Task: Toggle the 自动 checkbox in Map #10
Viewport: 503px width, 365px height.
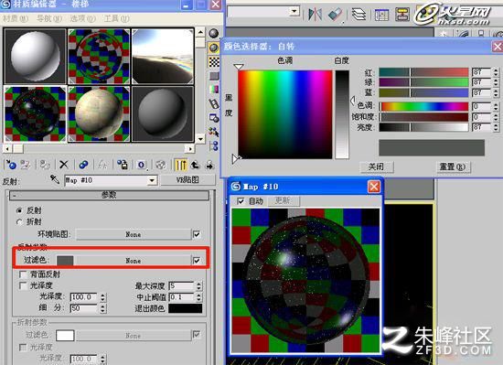Action: 240,201
